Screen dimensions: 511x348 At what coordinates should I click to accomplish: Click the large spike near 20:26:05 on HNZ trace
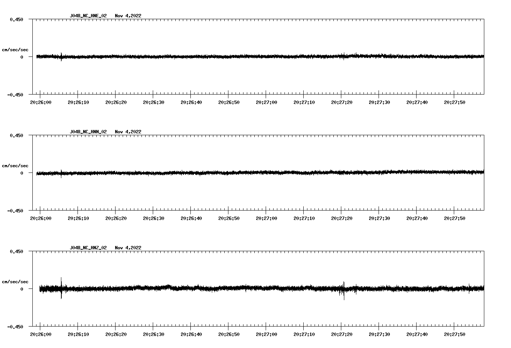pyautogui.click(x=61, y=288)
